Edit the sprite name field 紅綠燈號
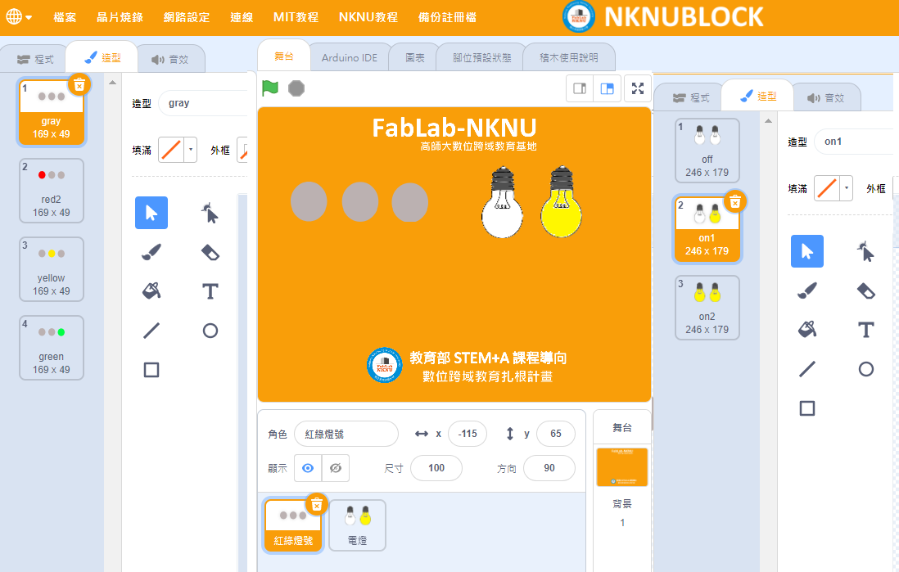Image resolution: width=899 pixels, height=572 pixels. tap(346, 434)
